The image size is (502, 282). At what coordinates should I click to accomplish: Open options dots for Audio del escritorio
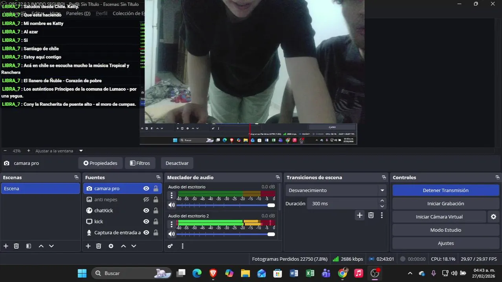pyautogui.click(x=172, y=195)
